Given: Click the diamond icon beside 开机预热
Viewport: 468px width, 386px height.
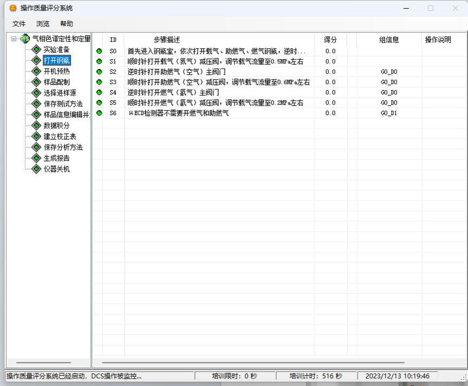Looking at the screenshot, I should [36, 72].
